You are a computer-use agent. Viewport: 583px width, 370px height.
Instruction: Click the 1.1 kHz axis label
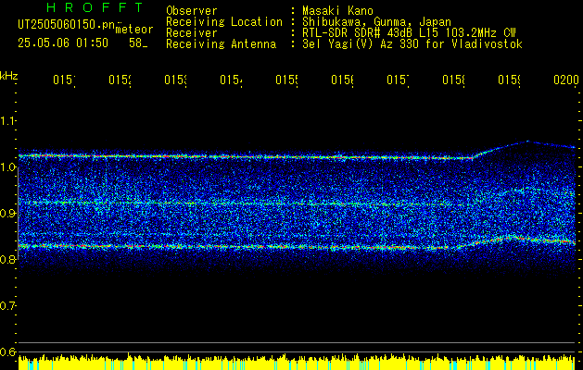pyautogui.click(x=8, y=121)
